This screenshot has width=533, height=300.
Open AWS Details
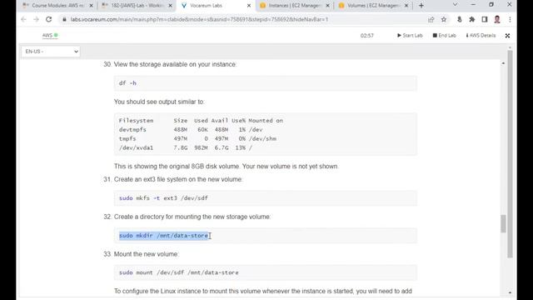481,35
